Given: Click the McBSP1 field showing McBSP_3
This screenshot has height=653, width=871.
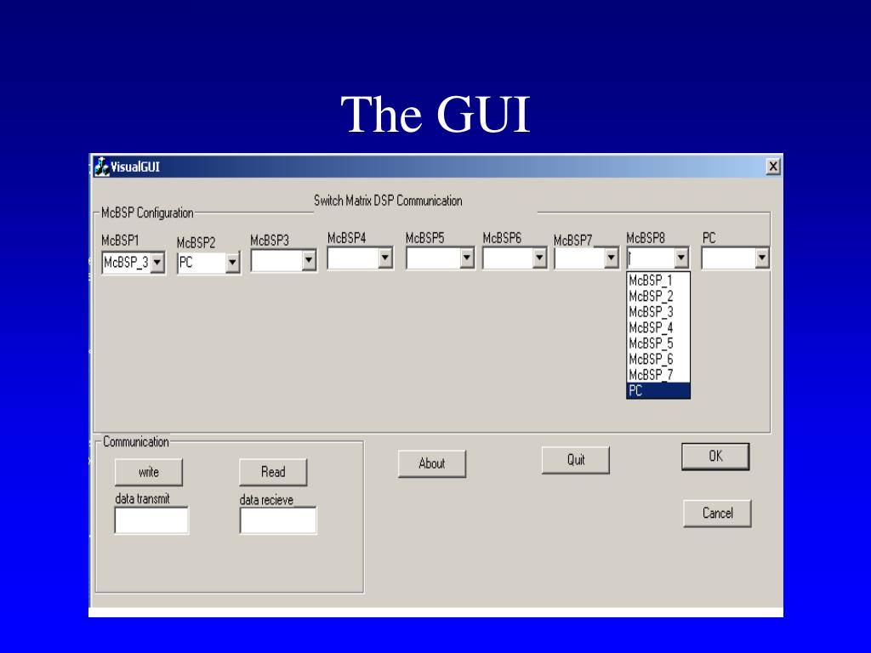Looking at the screenshot, I should (x=127, y=262).
